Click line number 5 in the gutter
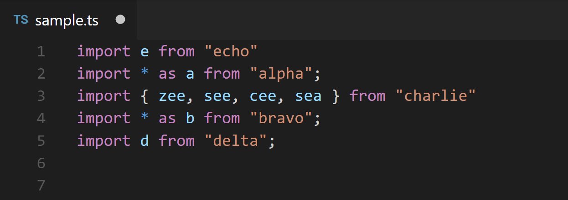This screenshot has height=200, width=568. pyautogui.click(x=41, y=141)
